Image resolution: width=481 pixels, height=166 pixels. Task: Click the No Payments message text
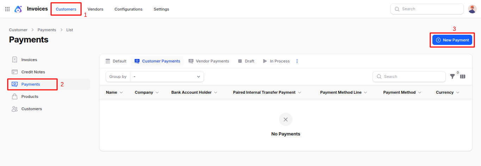tap(286, 134)
